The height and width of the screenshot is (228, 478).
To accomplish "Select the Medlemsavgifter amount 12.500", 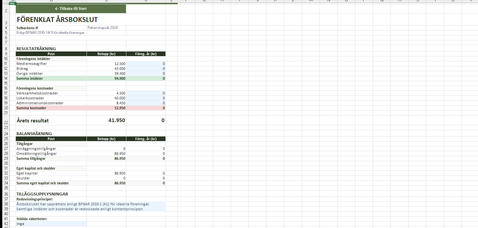I will (106, 64).
